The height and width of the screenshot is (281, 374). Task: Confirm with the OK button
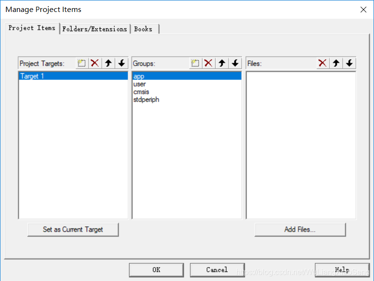(x=156, y=270)
